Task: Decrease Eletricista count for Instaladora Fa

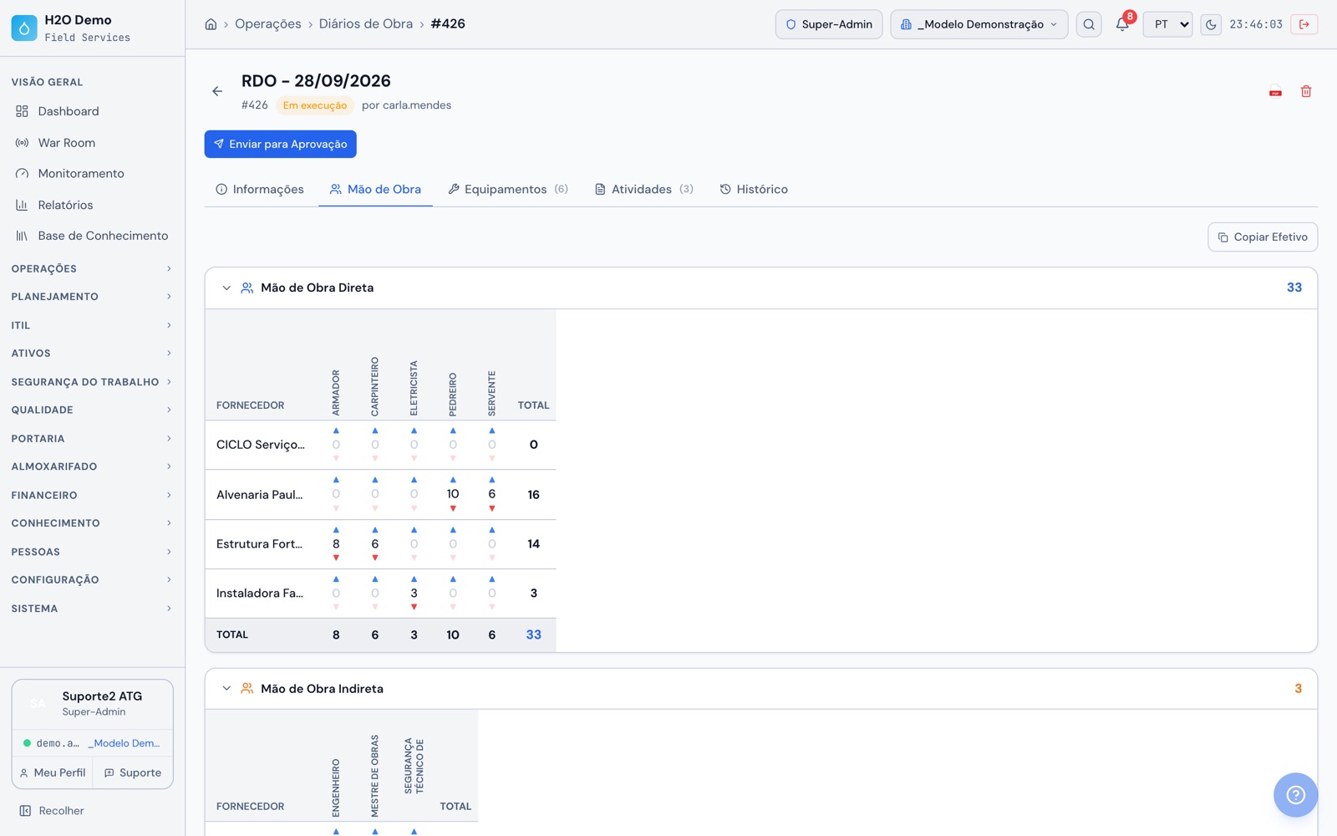Action: (414, 607)
